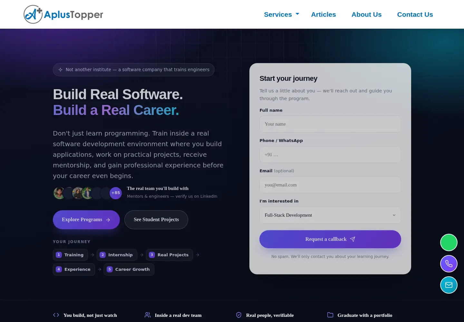The height and width of the screenshot is (322, 464).
Task: Navigate to Contact Us
Action: point(415,14)
